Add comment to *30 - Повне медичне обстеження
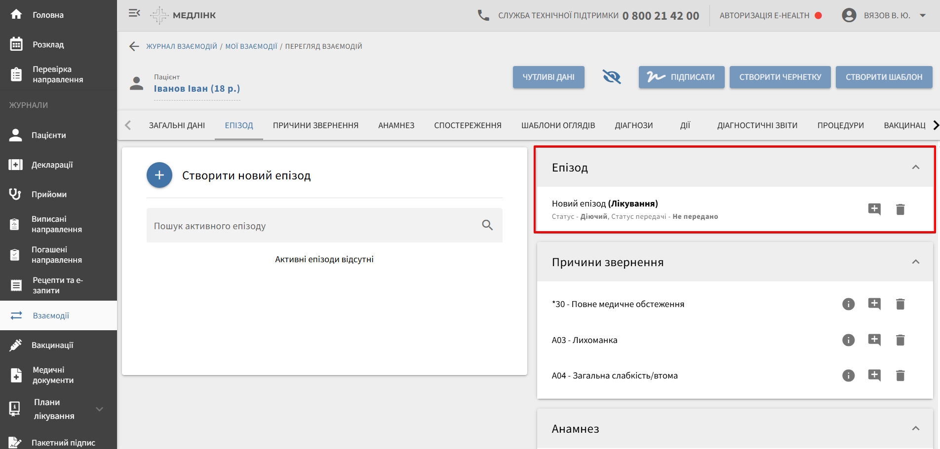 click(x=874, y=304)
